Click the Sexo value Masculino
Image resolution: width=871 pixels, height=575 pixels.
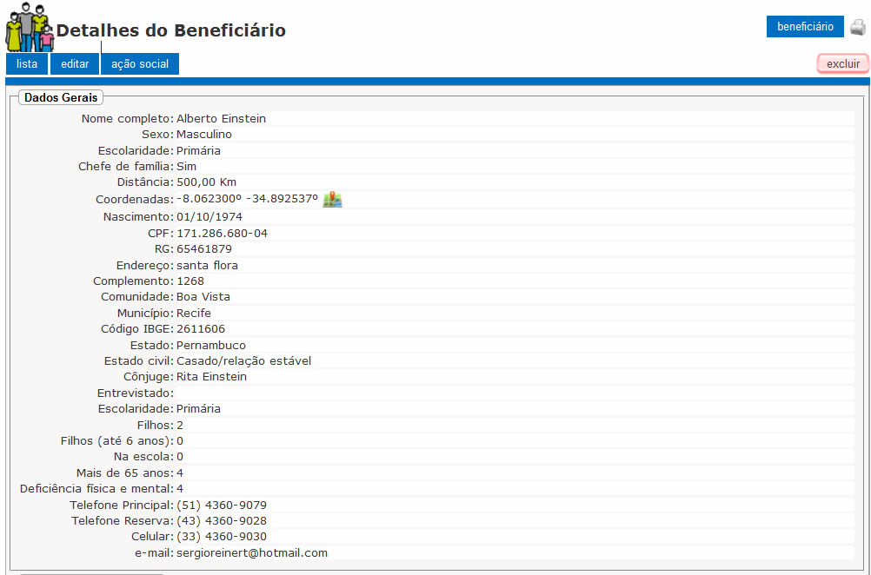204,135
